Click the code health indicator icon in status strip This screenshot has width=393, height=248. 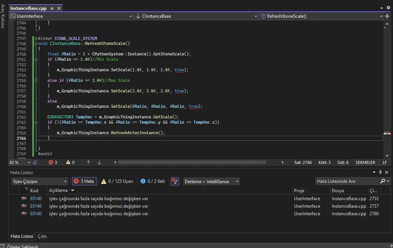point(35,162)
